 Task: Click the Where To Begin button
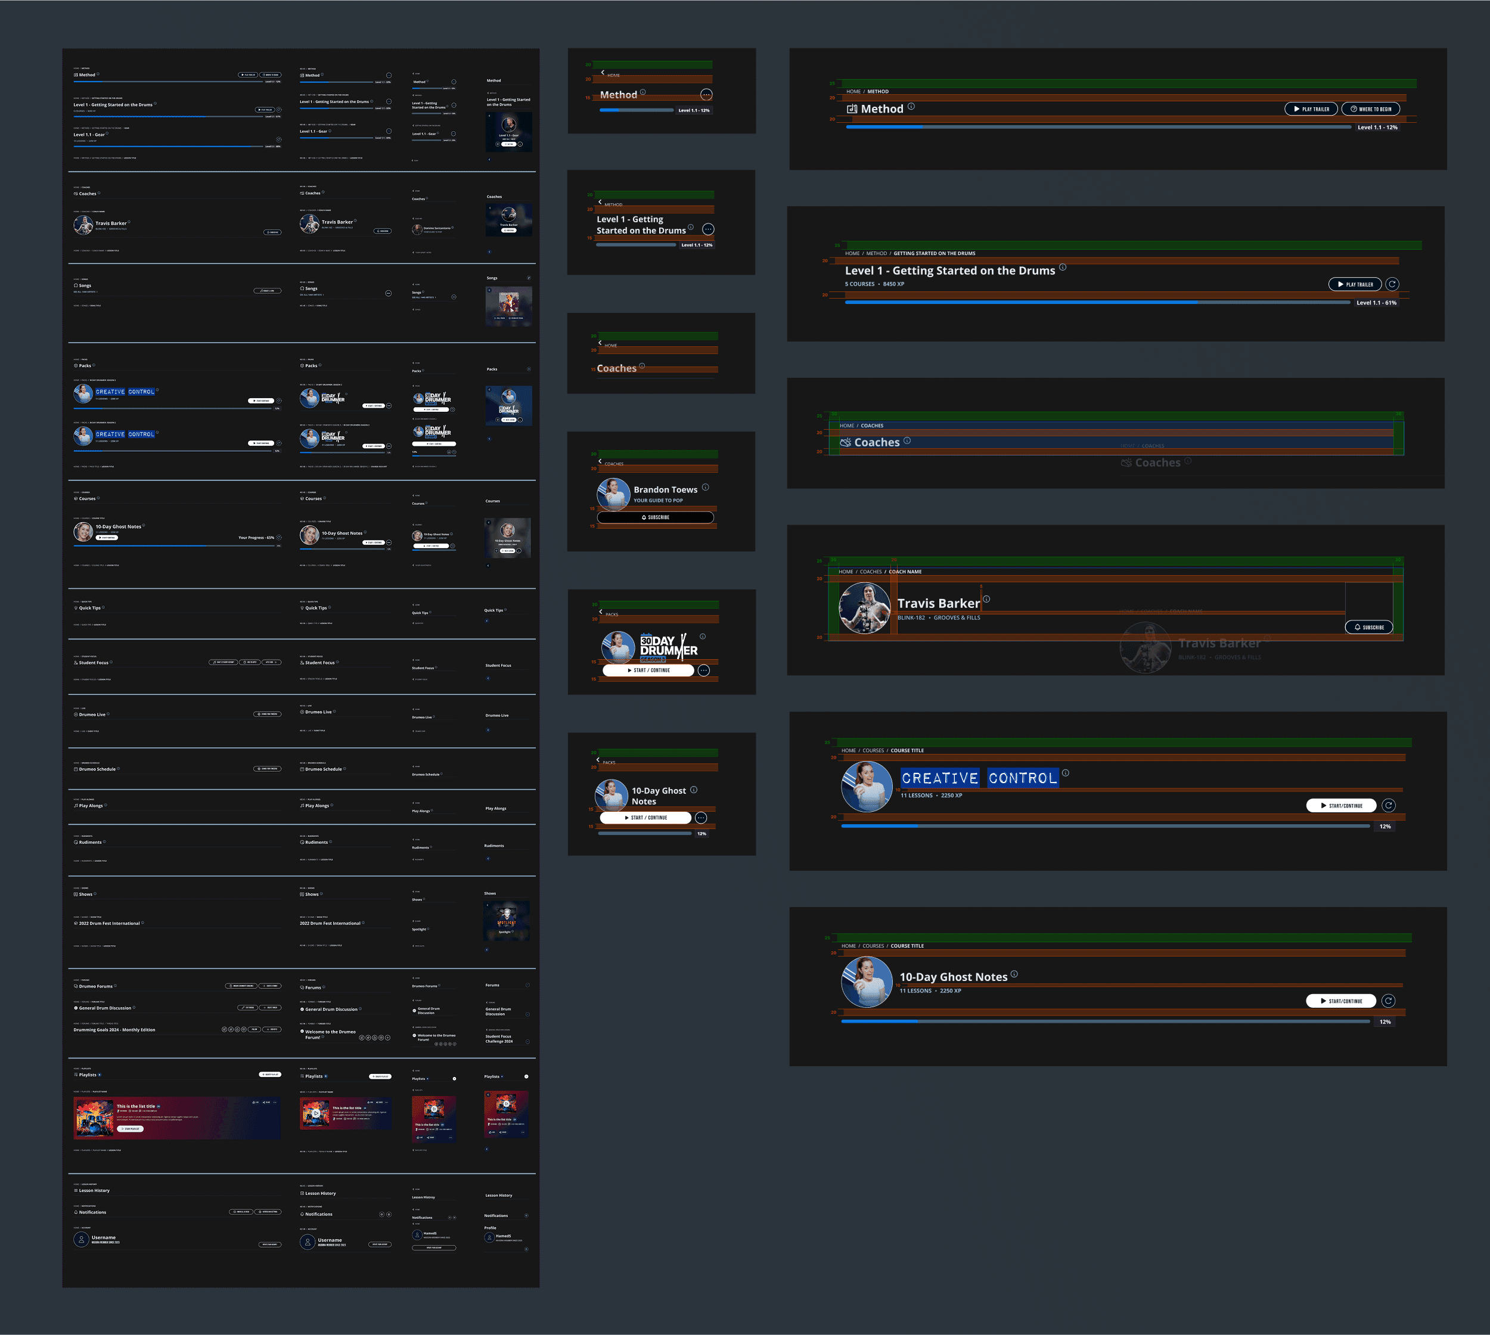(x=1370, y=109)
